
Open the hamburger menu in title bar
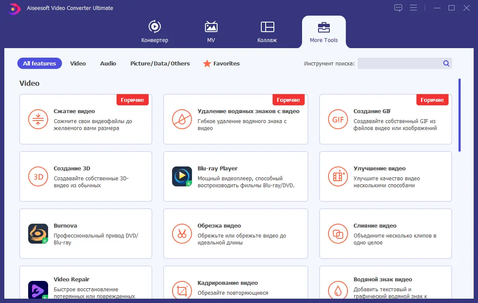(x=413, y=8)
